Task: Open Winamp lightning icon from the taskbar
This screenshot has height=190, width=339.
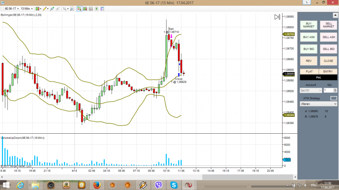Action: pos(143,185)
